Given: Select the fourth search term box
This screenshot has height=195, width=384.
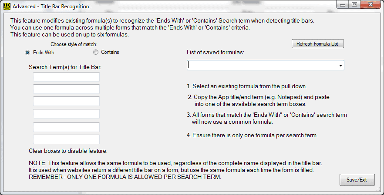Looking at the screenshot, I should (66, 114).
